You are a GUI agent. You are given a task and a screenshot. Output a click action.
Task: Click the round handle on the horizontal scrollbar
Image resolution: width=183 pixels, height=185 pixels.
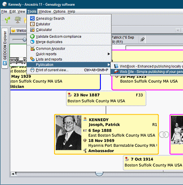(99, 174)
